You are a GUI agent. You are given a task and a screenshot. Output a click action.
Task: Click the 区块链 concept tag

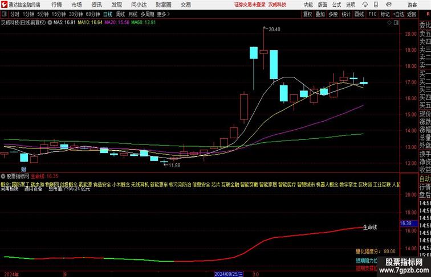click(365, 185)
